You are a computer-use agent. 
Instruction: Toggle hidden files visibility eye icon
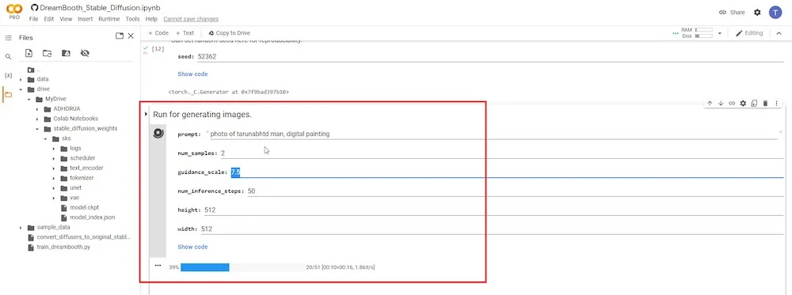pyautogui.click(x=85, y=53)
